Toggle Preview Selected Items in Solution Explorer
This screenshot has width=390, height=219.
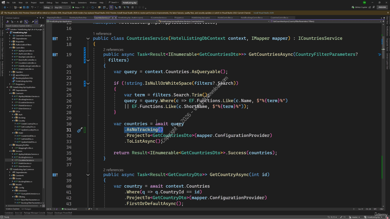(x=36, y=22)
